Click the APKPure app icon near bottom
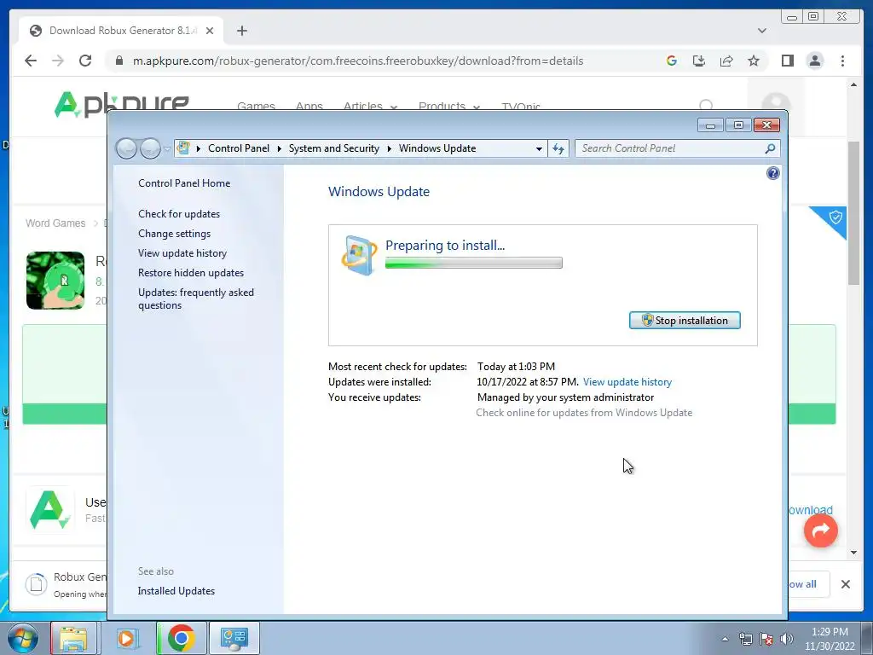The width and height of the screenshot is (873, 655). [50, 509]
